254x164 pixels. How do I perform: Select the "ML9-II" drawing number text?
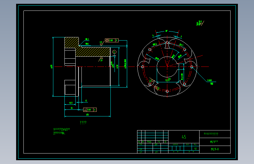[215, 149]
